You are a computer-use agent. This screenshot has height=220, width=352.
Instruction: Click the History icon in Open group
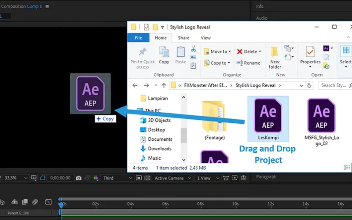click(326, 66)
